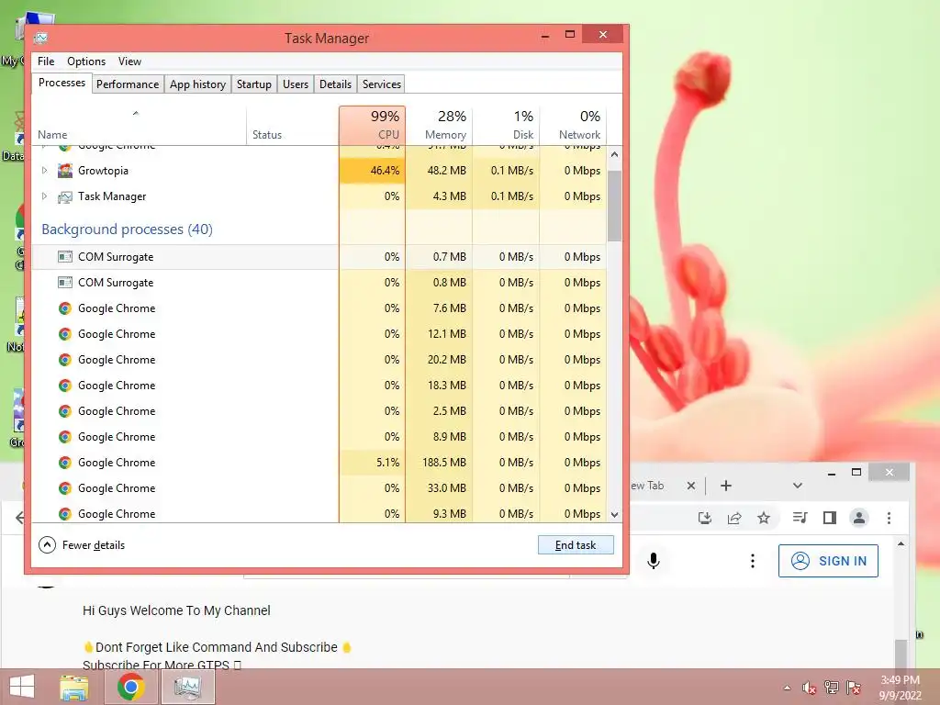Select the Google Chrome row using 18.3 MB
The image size is (940, 705).
[319, 386]
